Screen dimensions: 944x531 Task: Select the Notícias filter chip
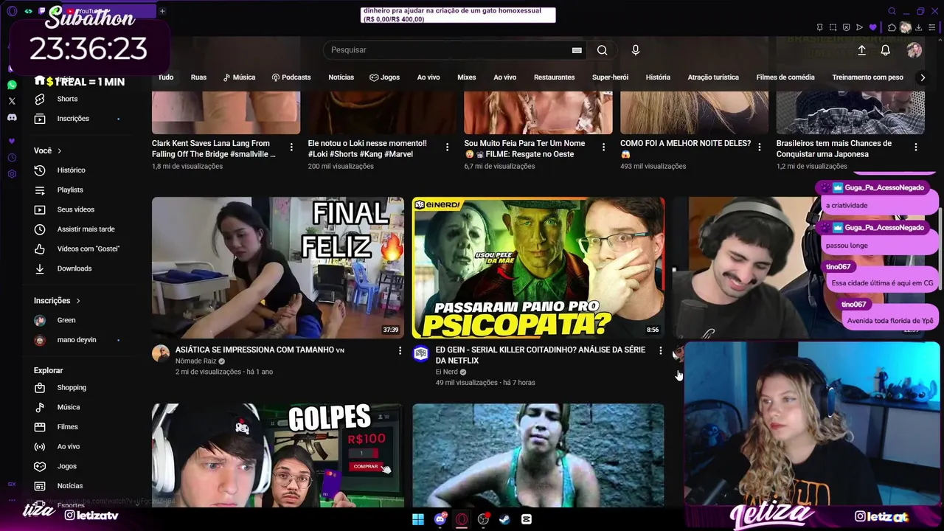tap(341, 77)
